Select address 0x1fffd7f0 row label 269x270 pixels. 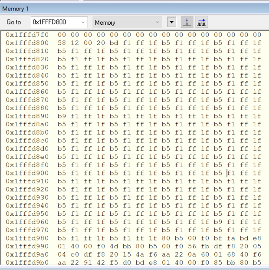point(27,35)
